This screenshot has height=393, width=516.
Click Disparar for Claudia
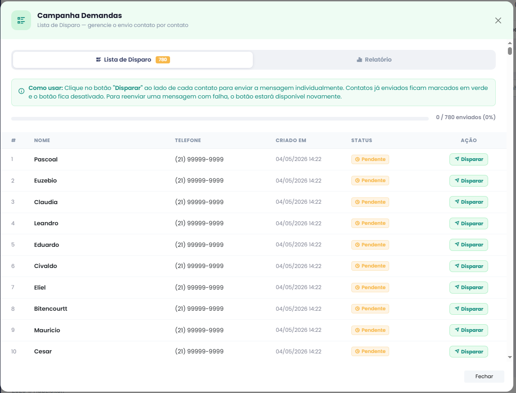coord(469,202)
